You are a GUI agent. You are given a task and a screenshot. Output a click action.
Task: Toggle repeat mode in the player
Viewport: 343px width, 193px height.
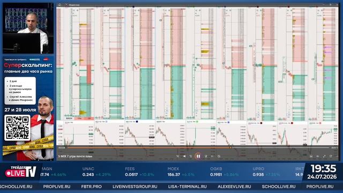pyautogui.click(x=219, y=156)
